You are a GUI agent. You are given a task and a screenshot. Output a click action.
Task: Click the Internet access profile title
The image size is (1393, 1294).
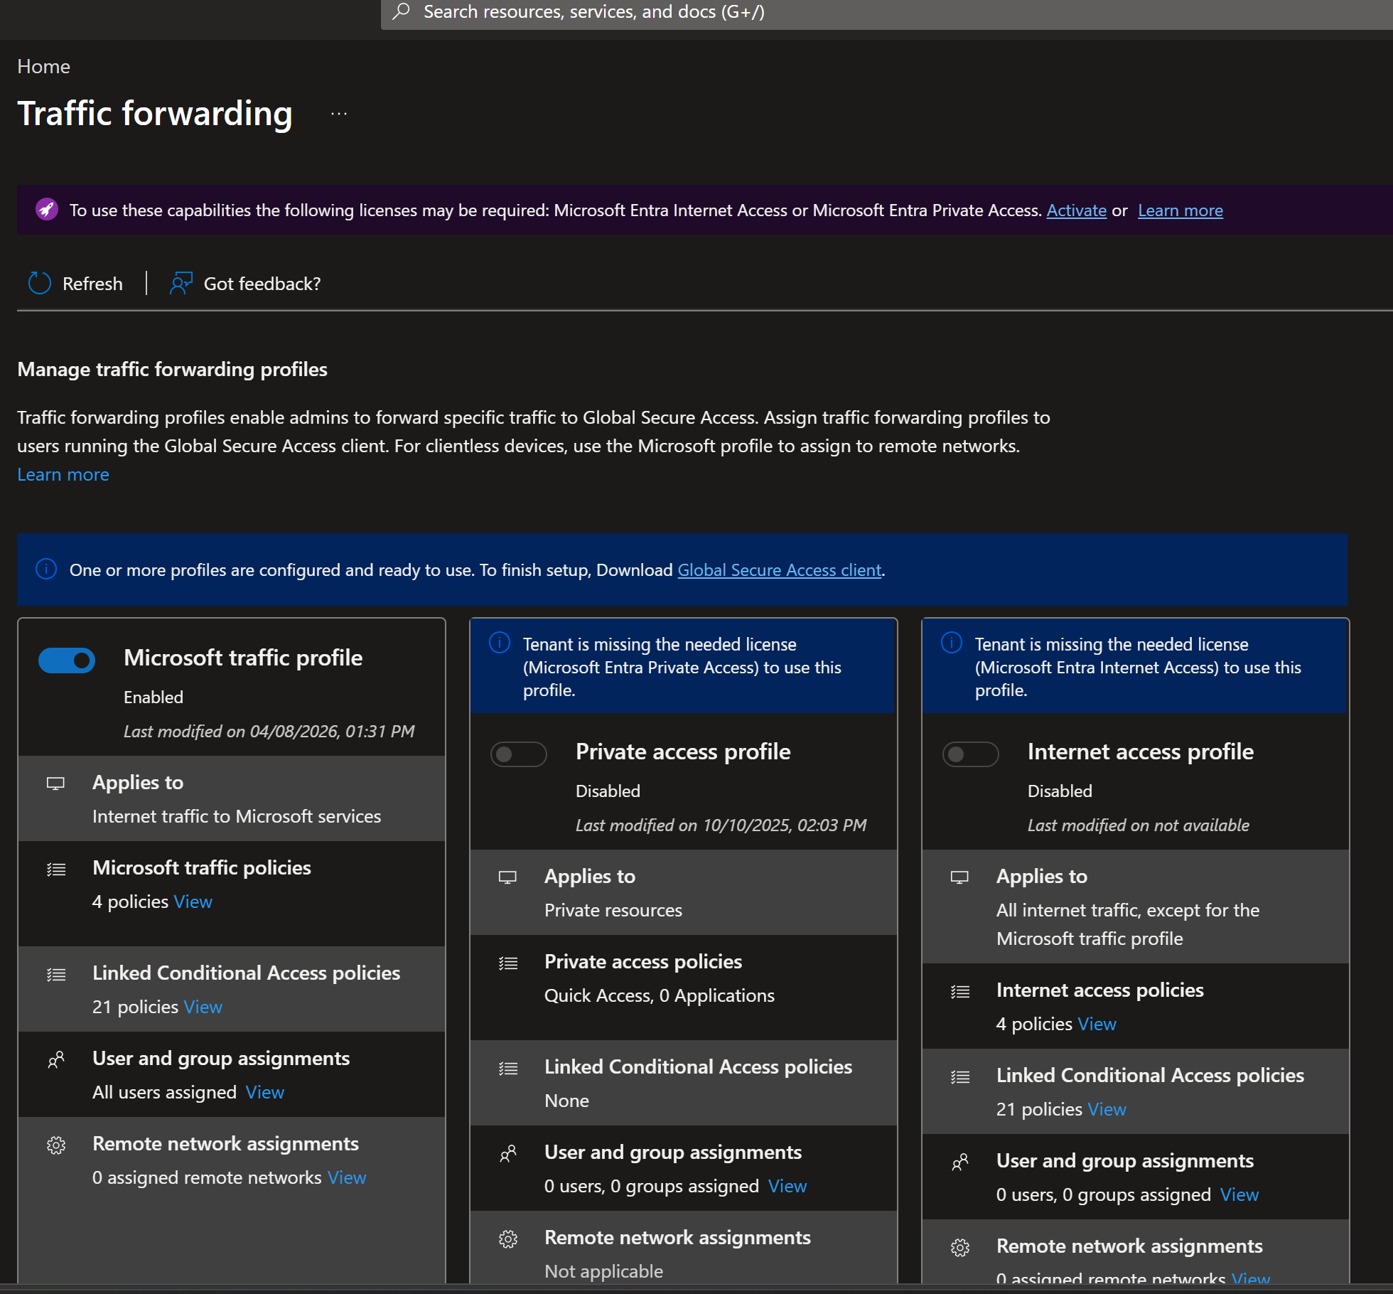pyautogui.click(x=1140, y=752)
